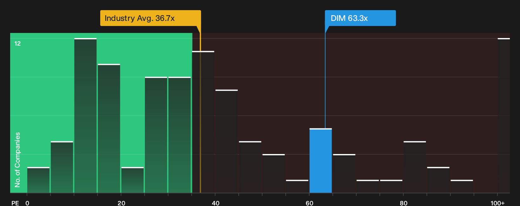Viewport: 520px width, 206px height.
Task: Click the orange Industry Avg. vertical marker line
Action: (200, 109)
